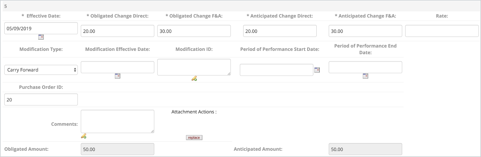Viewport: 481px width, 157px height.
Task: Select the Obligated Change Direct field
Action: tap(118, 31)
